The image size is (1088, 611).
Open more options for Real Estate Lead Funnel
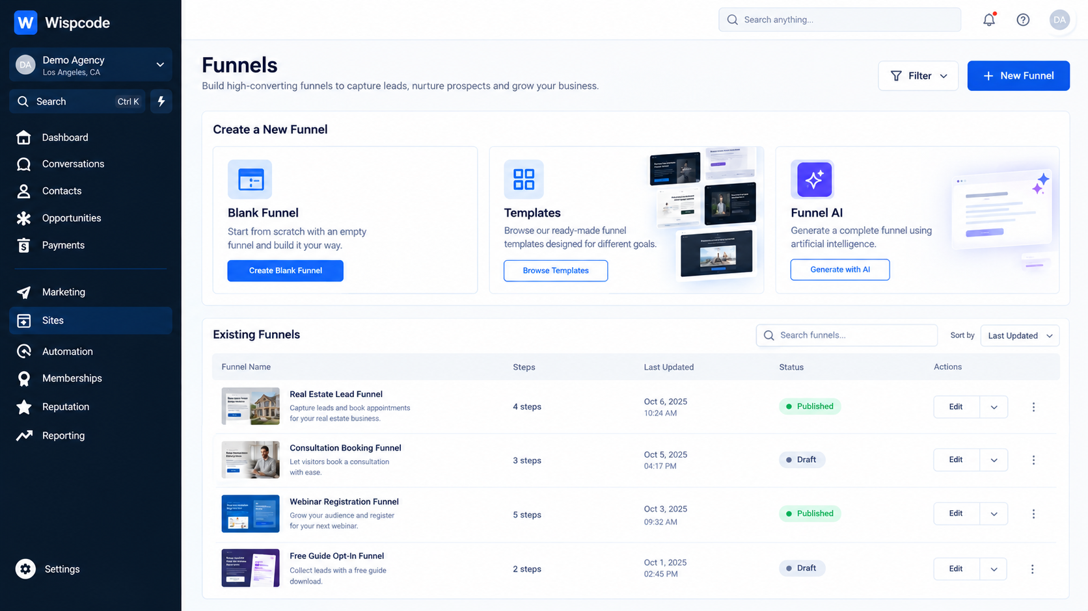tap(1033, 407)
